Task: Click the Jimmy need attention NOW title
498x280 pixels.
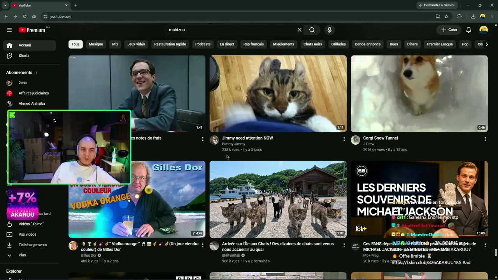Action: tap(247, 138)
